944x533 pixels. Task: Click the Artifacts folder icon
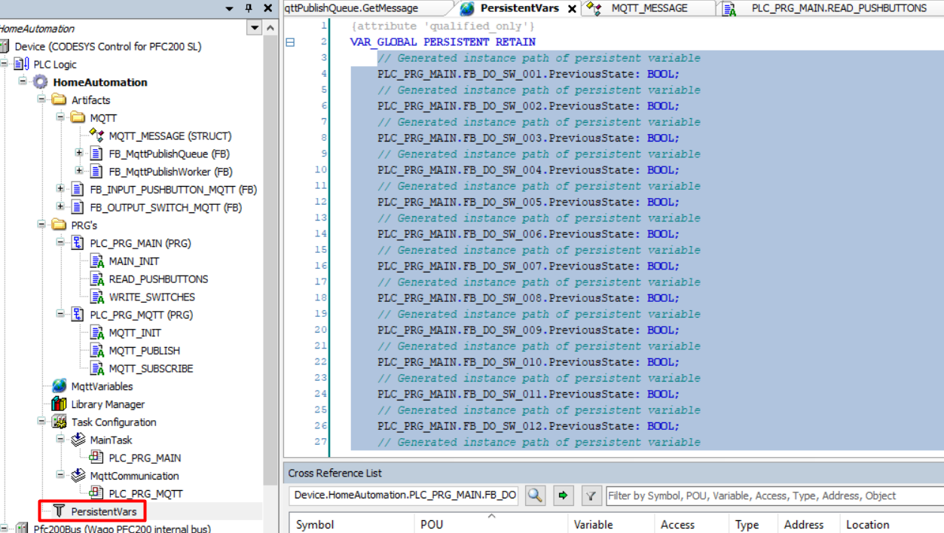point(59,100)
